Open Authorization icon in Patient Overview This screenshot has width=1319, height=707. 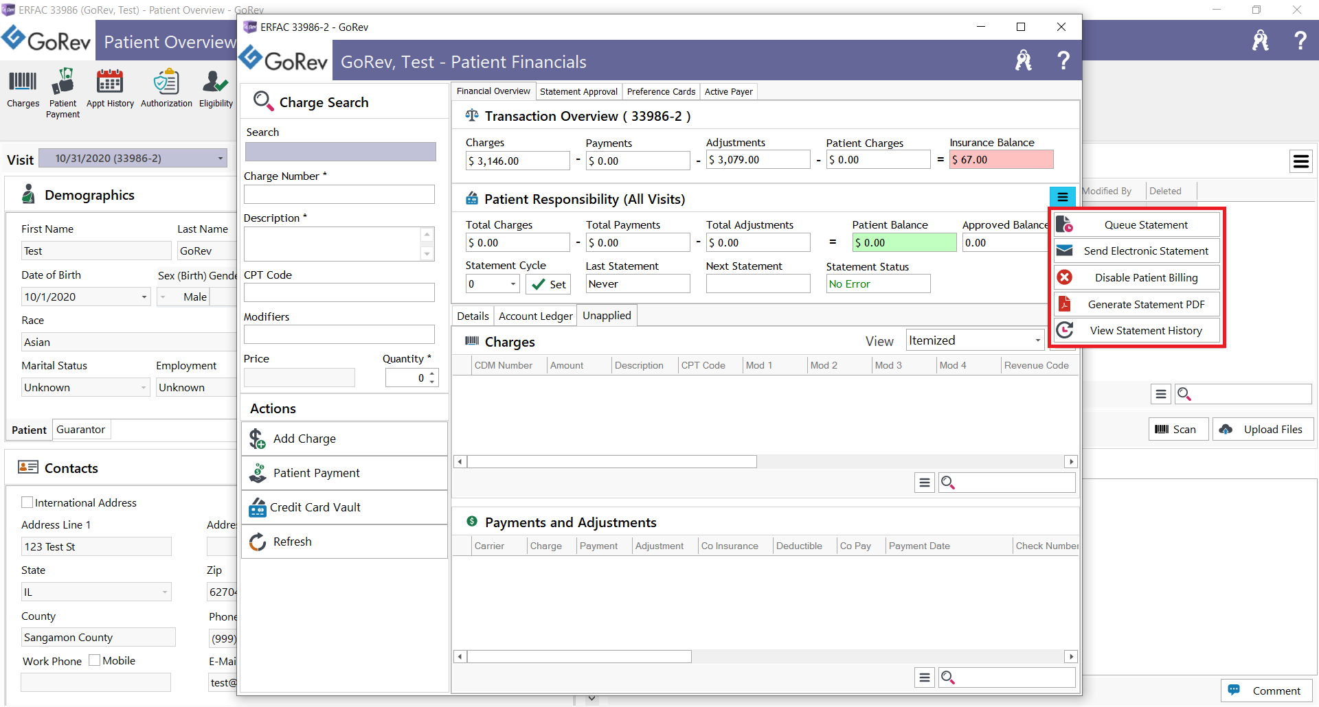click(x=166, y=88)
